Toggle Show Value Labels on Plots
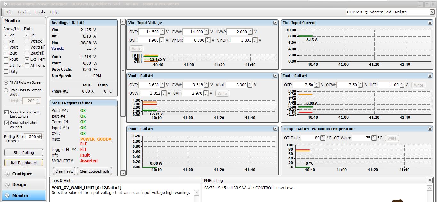 [x=7, y=123]
